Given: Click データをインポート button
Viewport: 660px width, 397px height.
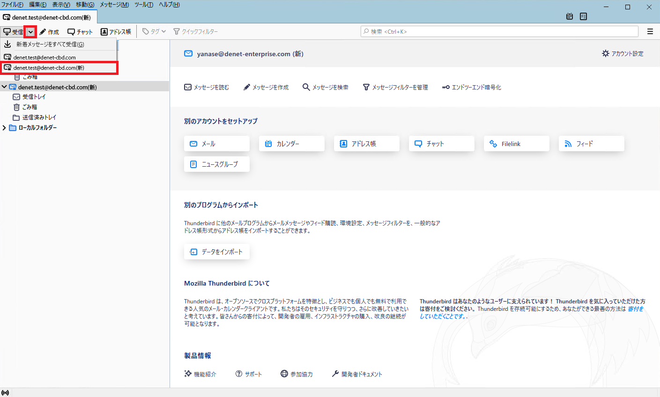Looking at the screenshot, I should 217,252.
